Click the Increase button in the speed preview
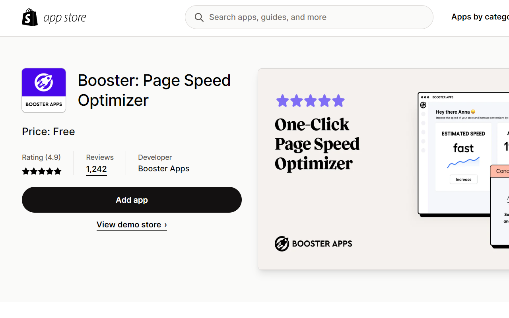 tap(463, 179)
